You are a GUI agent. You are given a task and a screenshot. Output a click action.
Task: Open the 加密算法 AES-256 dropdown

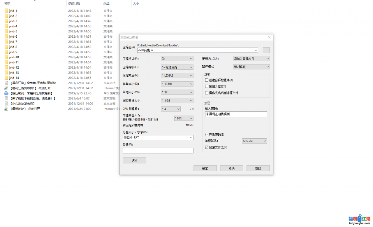tap(254, 141)
